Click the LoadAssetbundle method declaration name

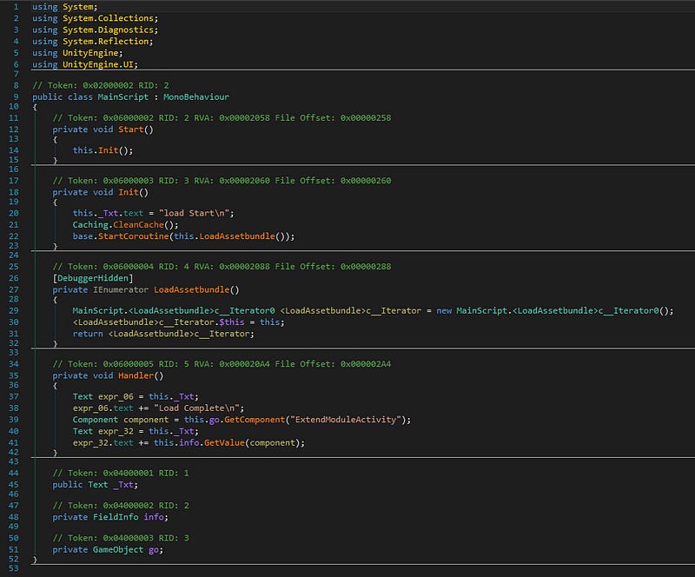tap(191, 289)
